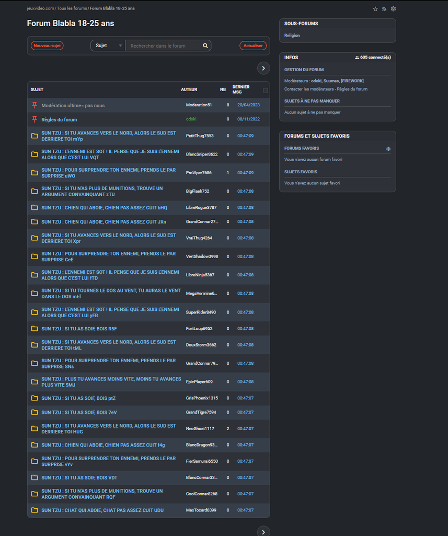Open the settings gear beside the RSS icon
Image resolution: width=448 pixels, height=536 pixels.
click(393, 9)
